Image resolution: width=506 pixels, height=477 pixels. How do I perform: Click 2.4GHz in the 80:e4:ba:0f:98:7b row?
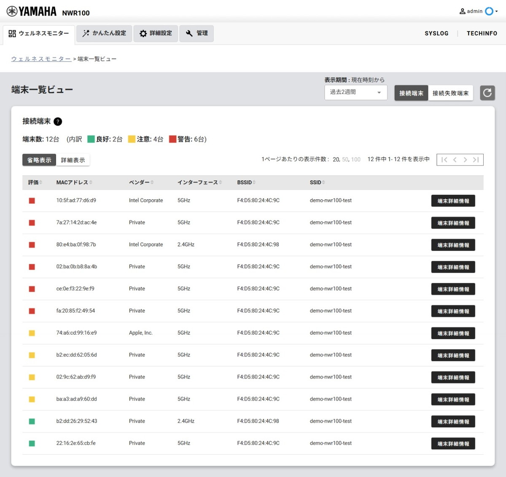186,244
